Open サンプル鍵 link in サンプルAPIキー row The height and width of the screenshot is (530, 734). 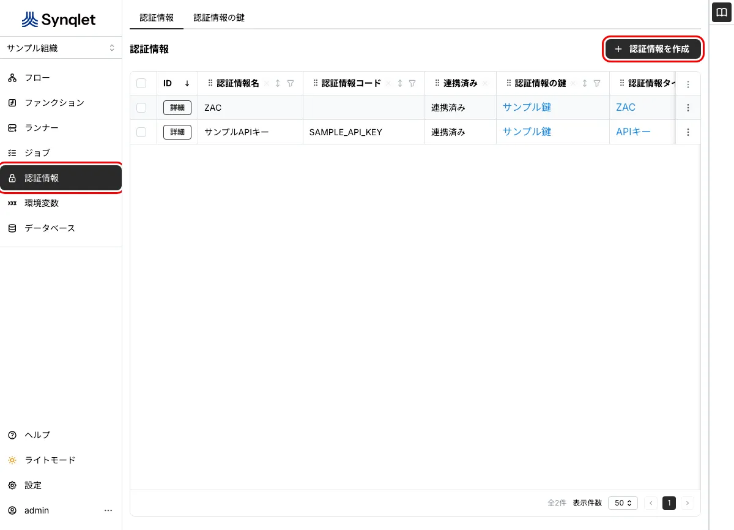point(527,132)
